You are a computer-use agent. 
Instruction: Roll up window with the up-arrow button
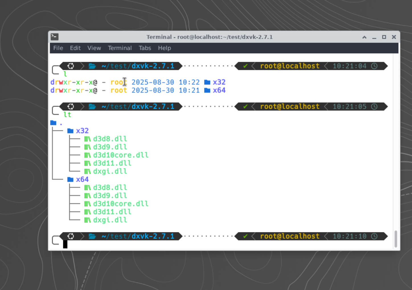pos(364,37)
